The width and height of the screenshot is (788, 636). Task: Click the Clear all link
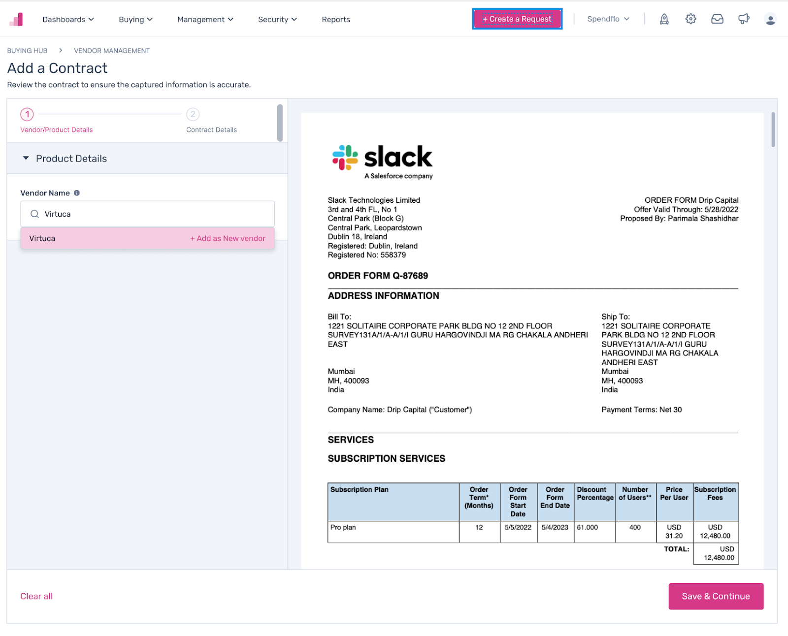click(36, 596)
